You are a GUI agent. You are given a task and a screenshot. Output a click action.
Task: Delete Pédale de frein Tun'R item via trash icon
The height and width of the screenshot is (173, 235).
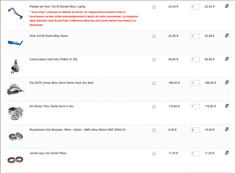tap(227, 6)
